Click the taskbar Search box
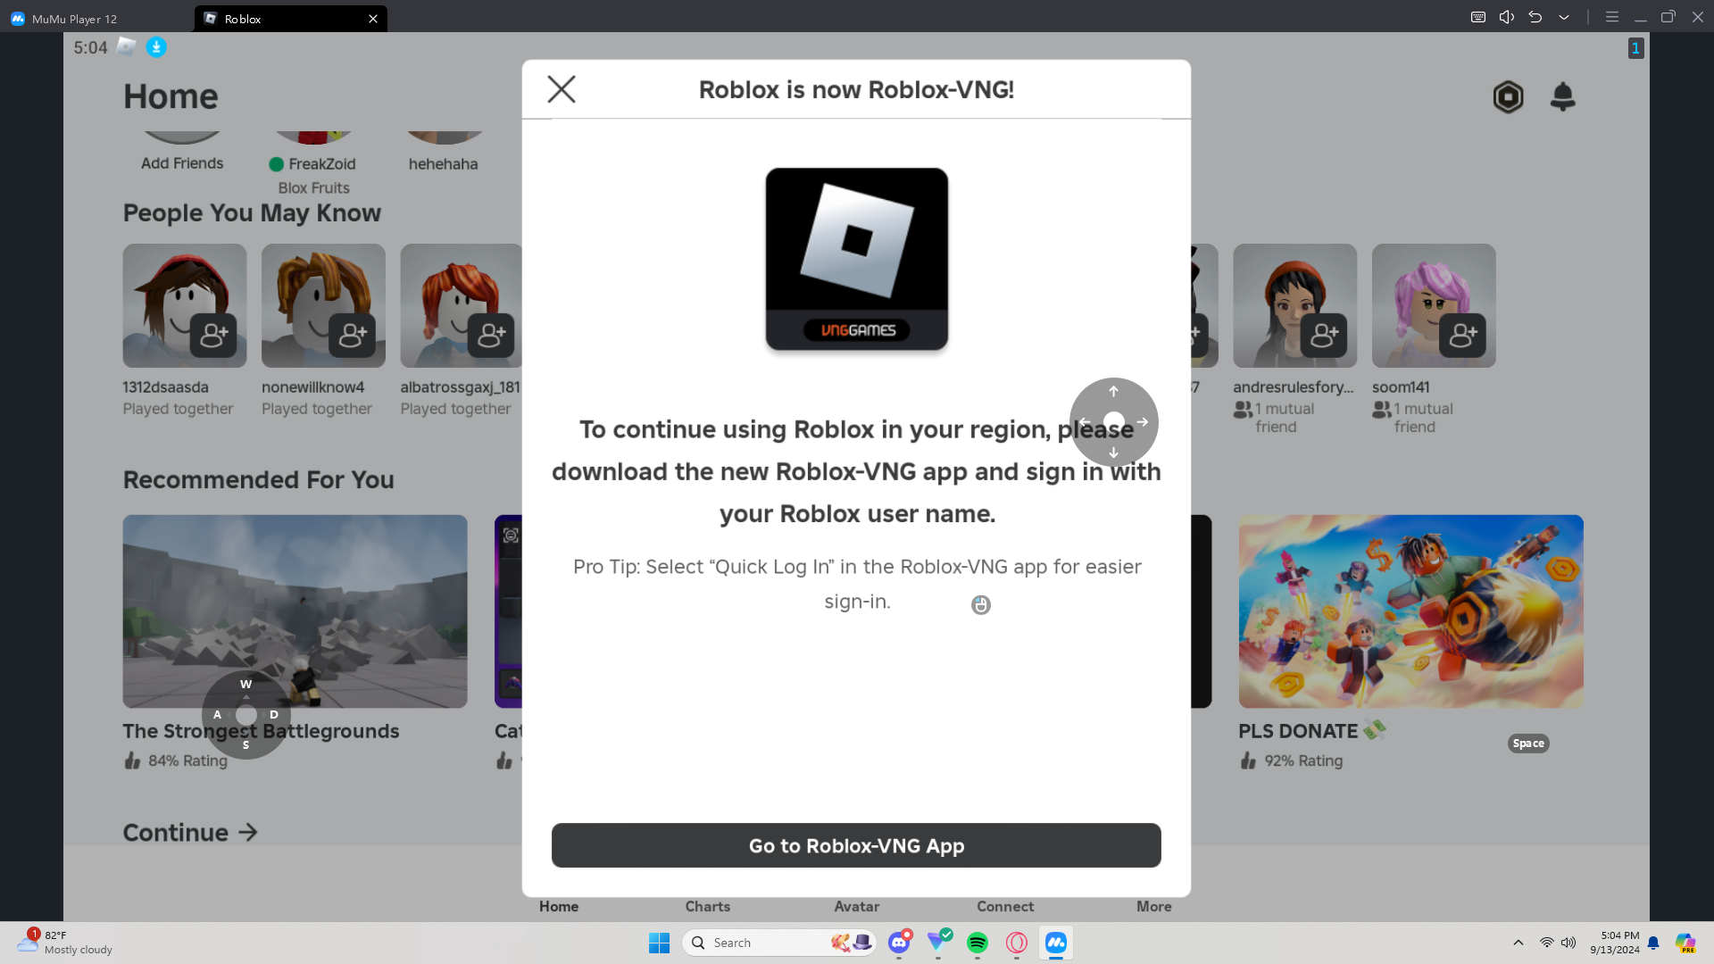 [x=778, y=943]
